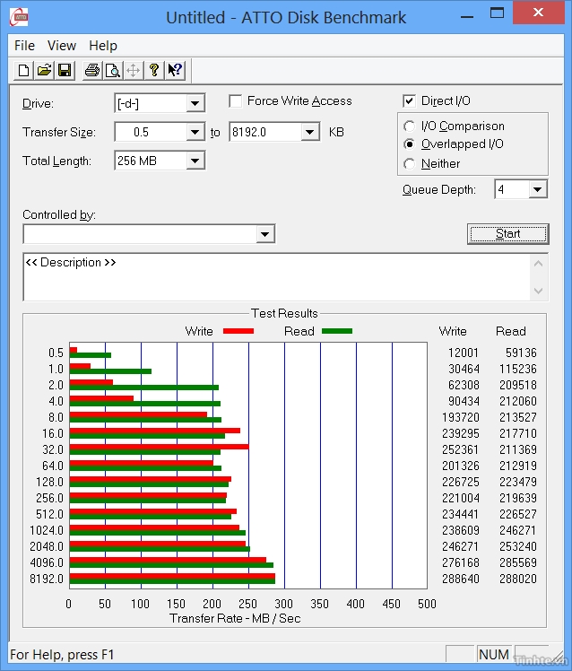Click the ATTO app icon in title bar
Image resolution: width=572 pixels, height=671 pixels.
pyautogui.click(x=19, y=17)
